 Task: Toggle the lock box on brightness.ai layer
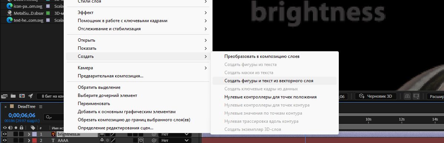coord(21,134)
